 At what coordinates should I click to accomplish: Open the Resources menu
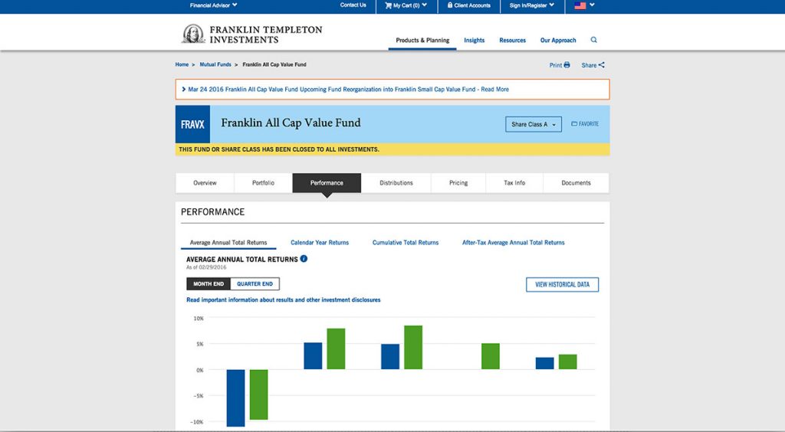pos(512,41)
